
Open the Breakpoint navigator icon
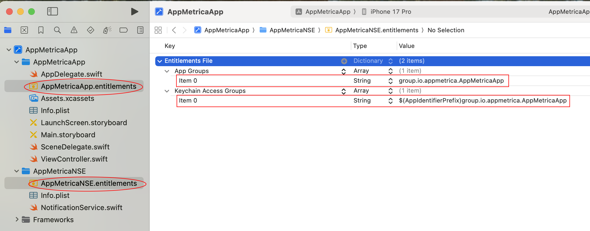click(123, 30)
